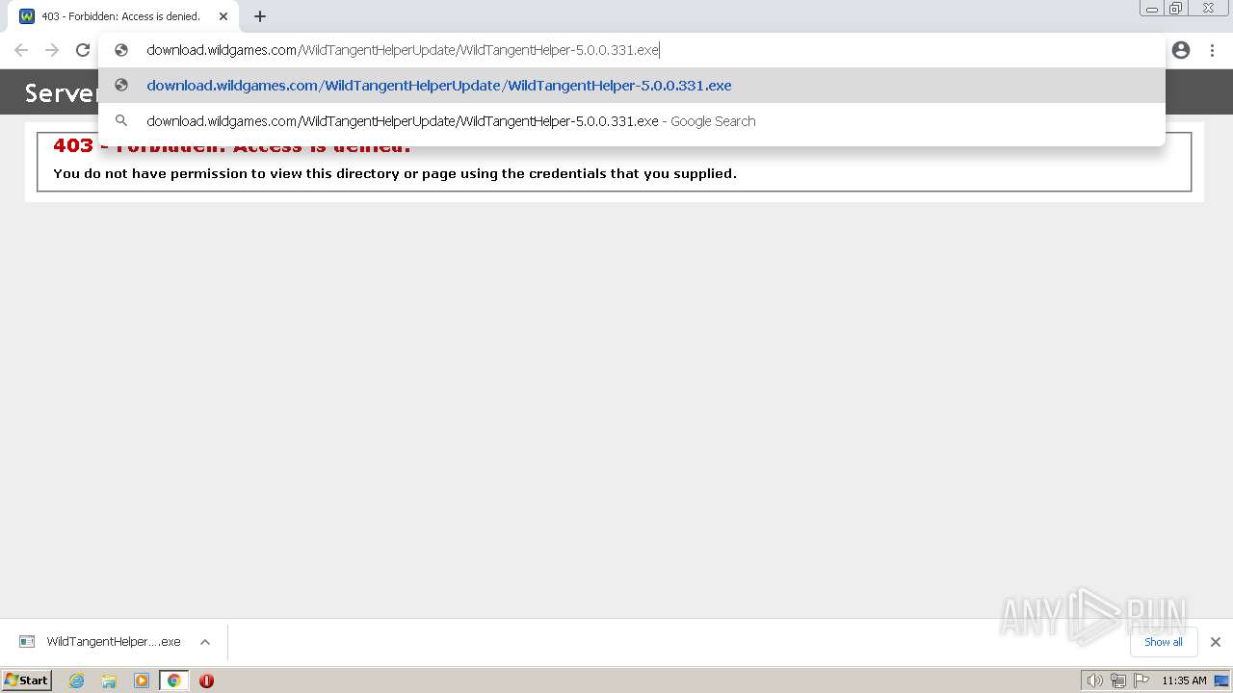
Task: Click the permission denied message text
Action: [x=395, y=173]
